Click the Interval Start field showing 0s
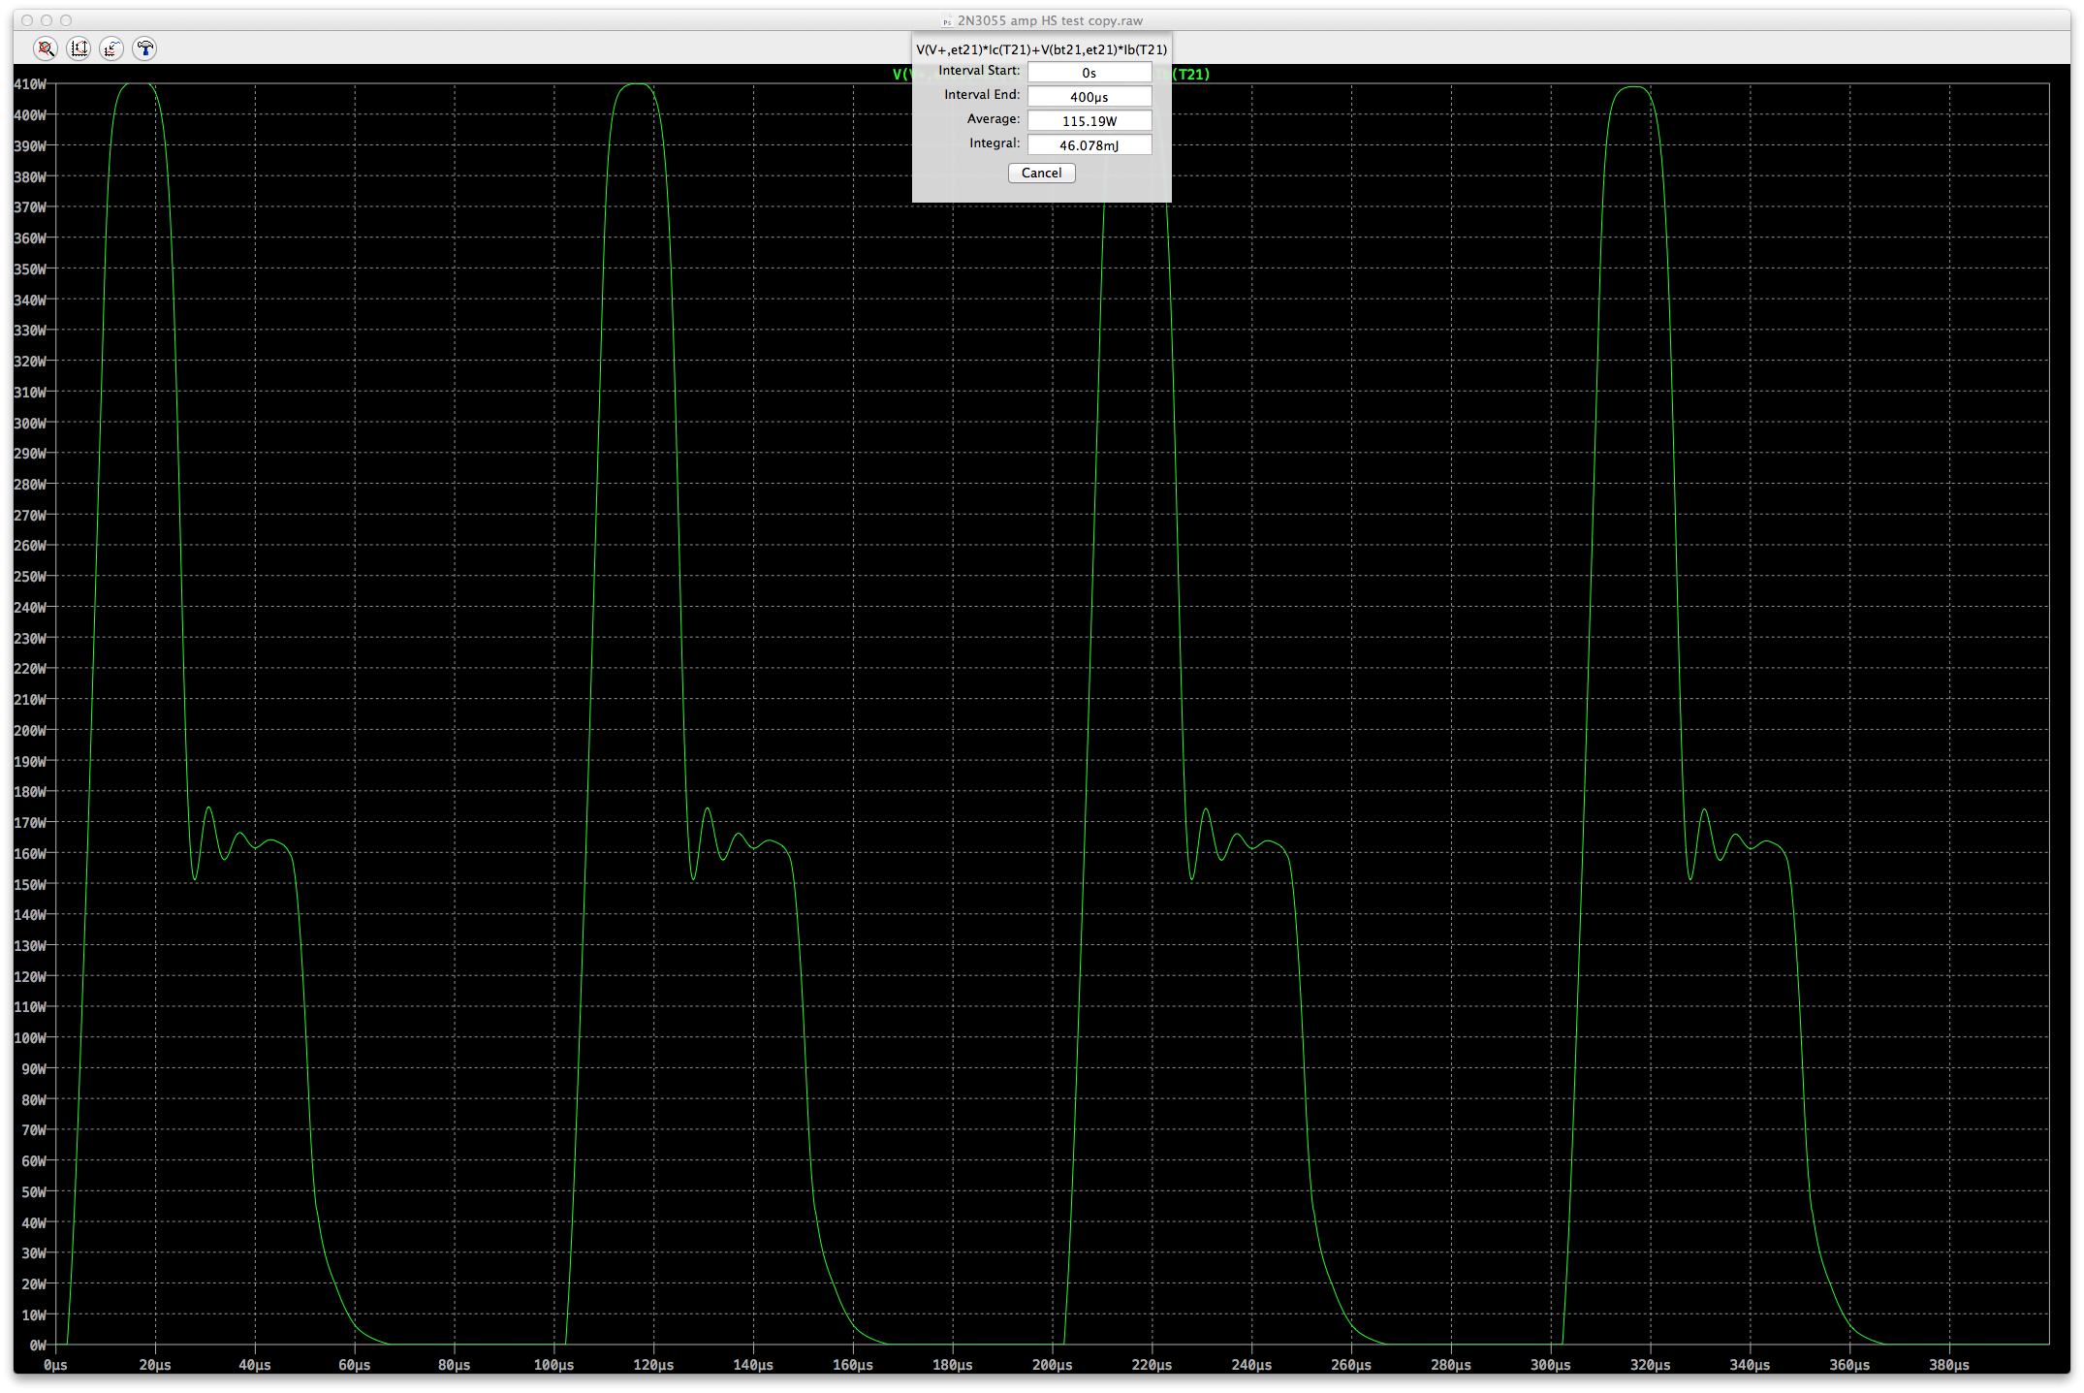Image resolution: width=2084 pixels, height=1393 pixels. tap(1089, 73)
